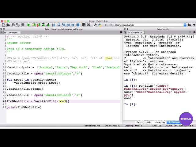The width and height of the screenshot is (196, 147).
Task: Continue execution with the double arrow icon
Action: [x=73, y=25]
